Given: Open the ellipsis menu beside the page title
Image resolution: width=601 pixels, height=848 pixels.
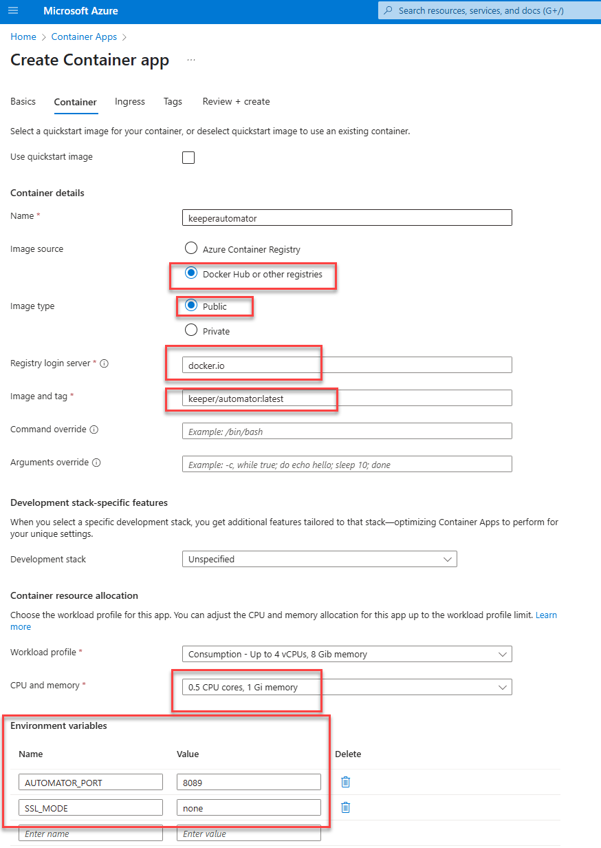Looking at the screenshot, I should tap(191, 61).
